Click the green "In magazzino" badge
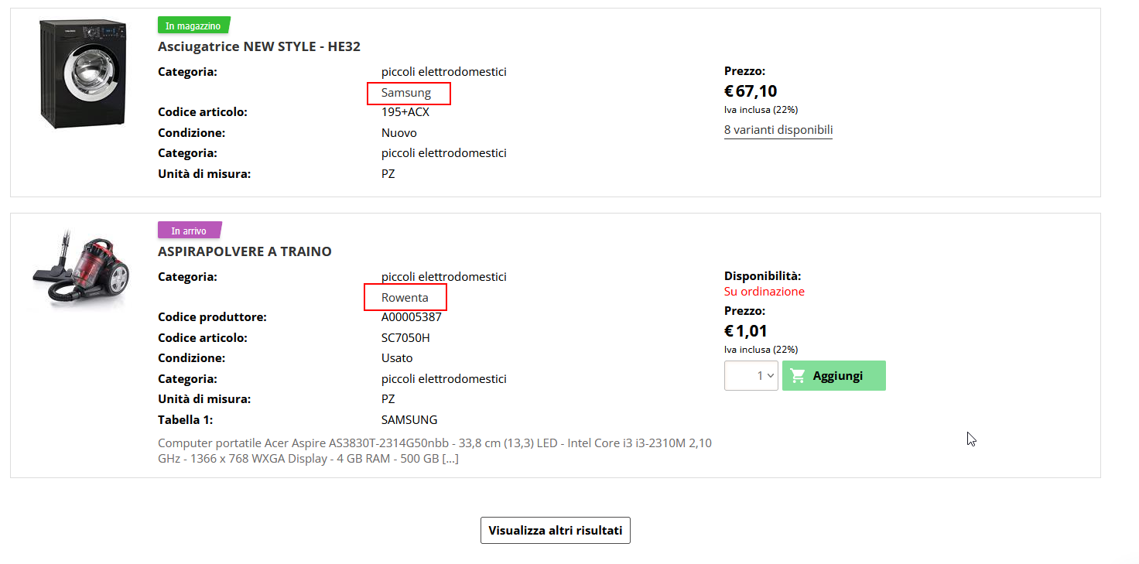Image resolution: width=1139 pixels, height=564 pixels. point(193,26)
